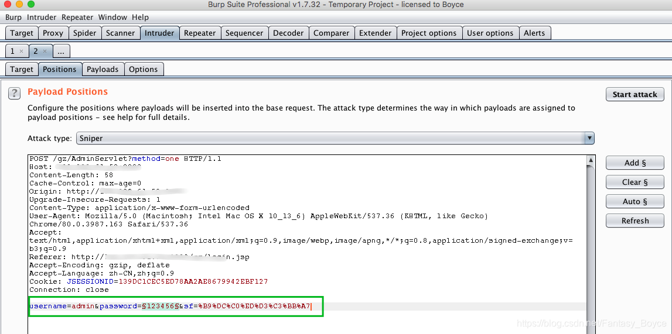Image resolution: width=672 pixels, height=334 pixels.
Task: Close Intruder attack tab 2
Action: (x=45, y=51)
